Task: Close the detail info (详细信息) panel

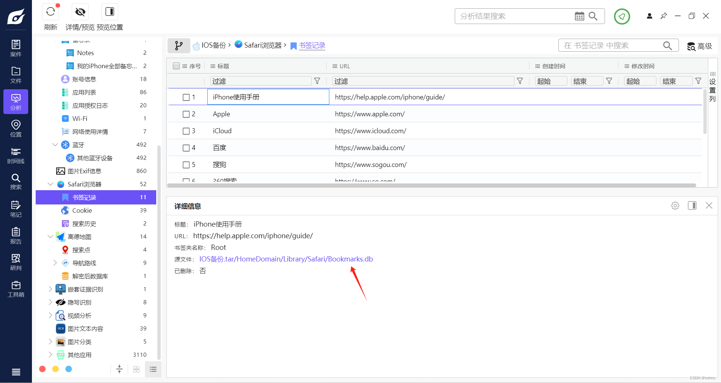Action: 709,206
